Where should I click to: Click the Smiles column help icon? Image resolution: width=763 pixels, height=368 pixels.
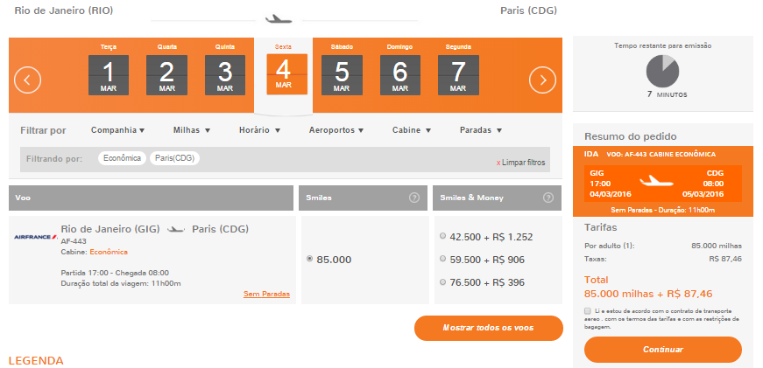pos(414,198)
